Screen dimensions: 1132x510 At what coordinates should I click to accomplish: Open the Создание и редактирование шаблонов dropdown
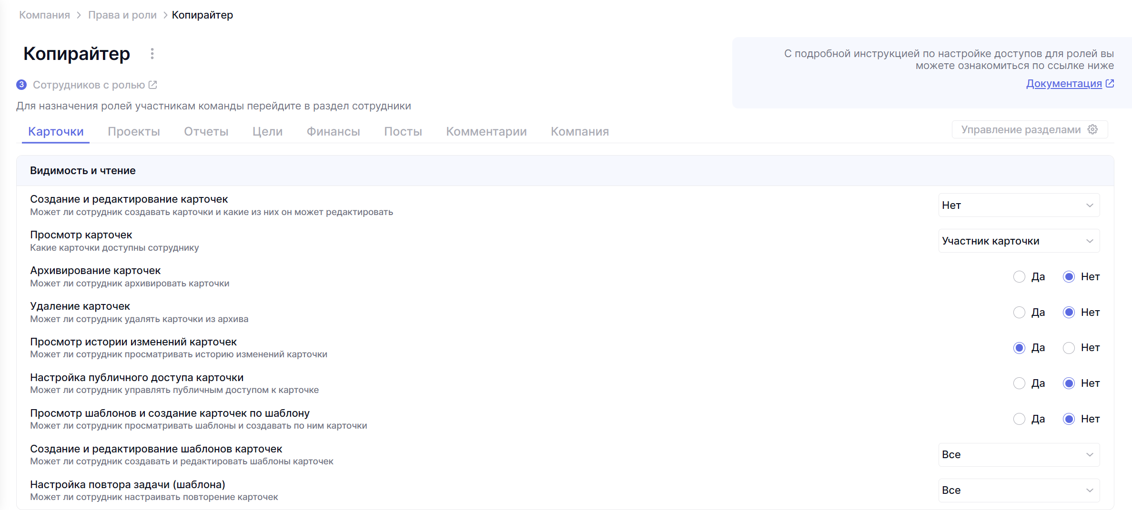tap(1019, 454)
